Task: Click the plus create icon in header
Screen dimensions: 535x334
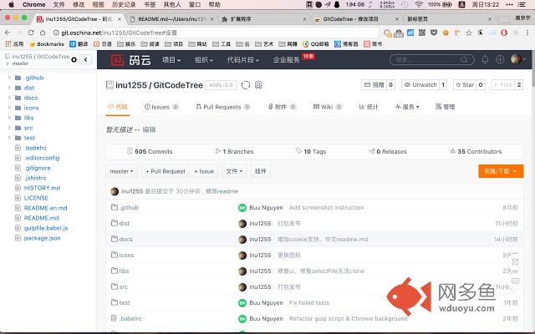Action: [500, 59]
